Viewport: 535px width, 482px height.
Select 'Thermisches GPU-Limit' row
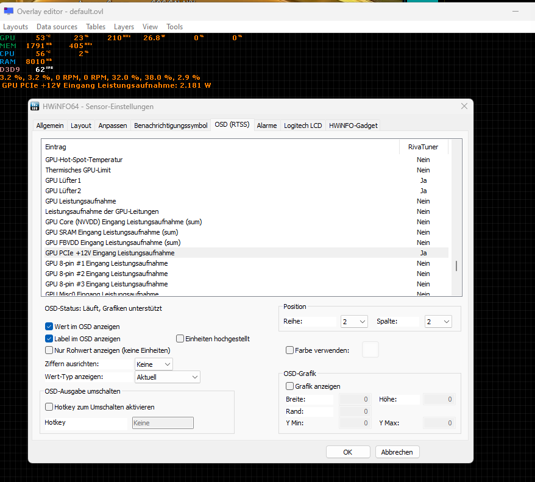click(245, 170)
